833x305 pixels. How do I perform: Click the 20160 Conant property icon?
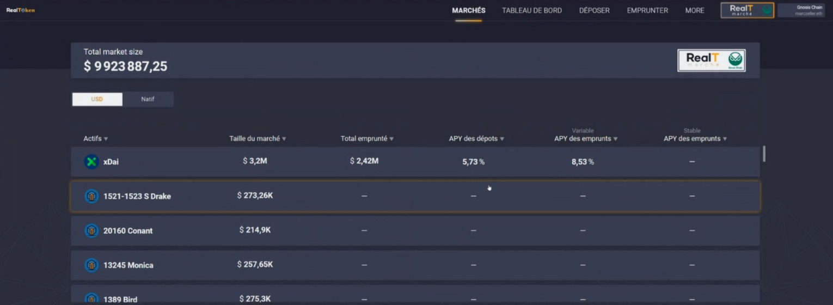pyautogui.click(x=91, y=230)
